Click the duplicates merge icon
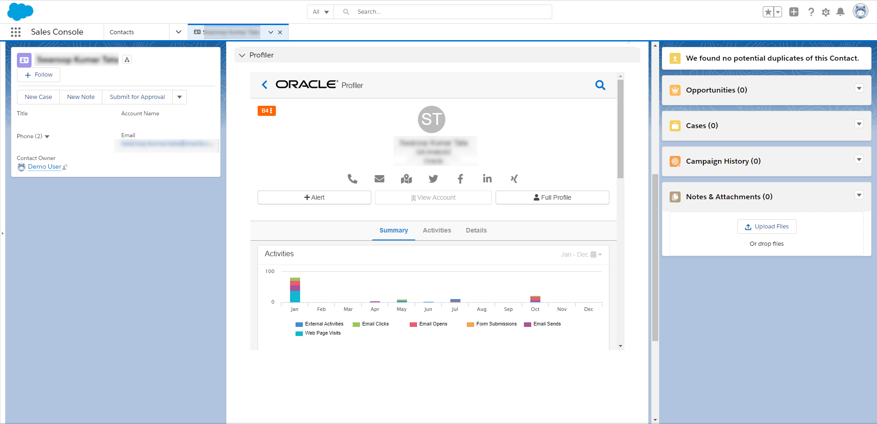Screen dimensions: 877x424 675,58
